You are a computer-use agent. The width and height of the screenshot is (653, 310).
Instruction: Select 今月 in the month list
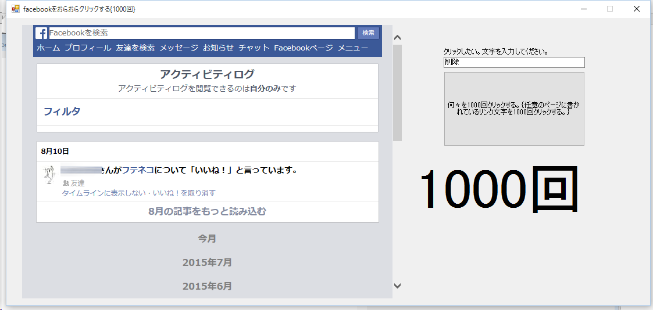[x=207, y=239]
